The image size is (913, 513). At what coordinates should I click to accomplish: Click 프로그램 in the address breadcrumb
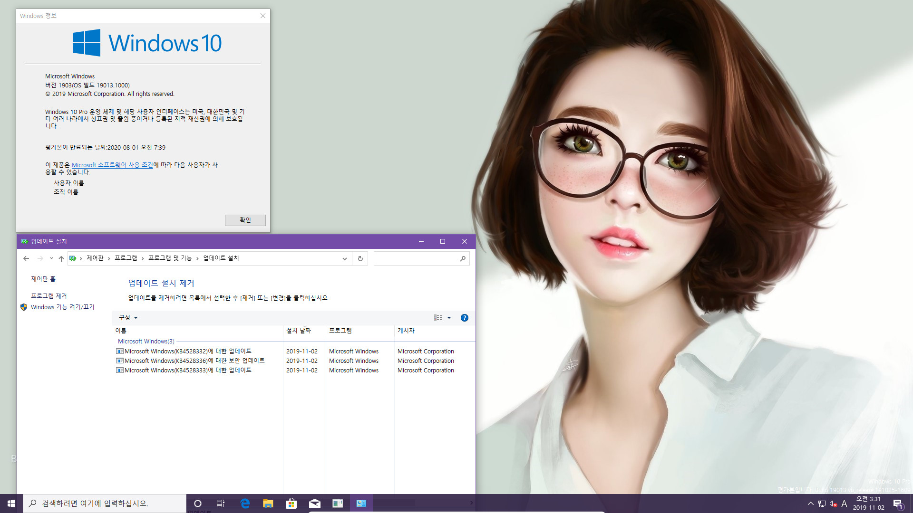coord(126,258)
